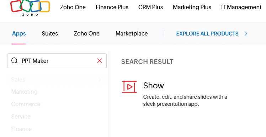This screenshot has height=137, width=266.
Task: Open IT Management in top navigation
Action: pyautogui.click(x=241, y=7)
